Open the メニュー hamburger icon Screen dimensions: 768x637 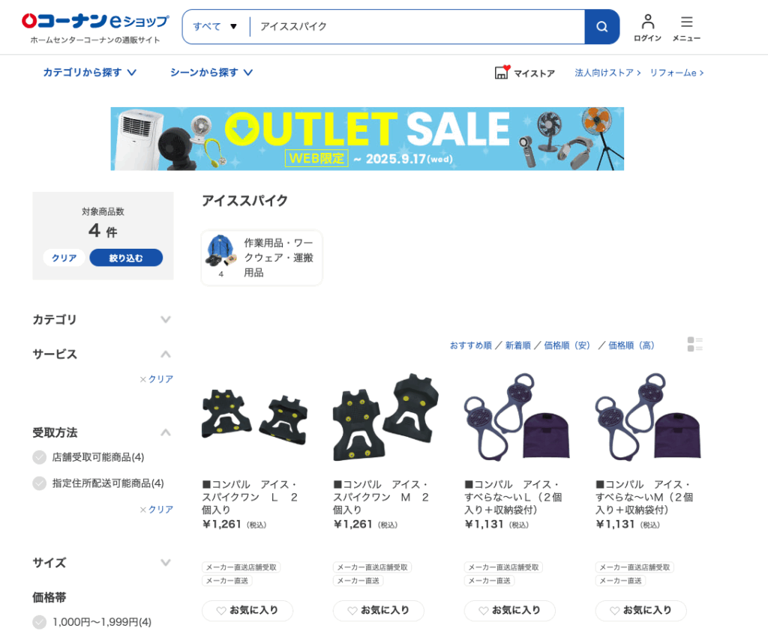[686, 22]
